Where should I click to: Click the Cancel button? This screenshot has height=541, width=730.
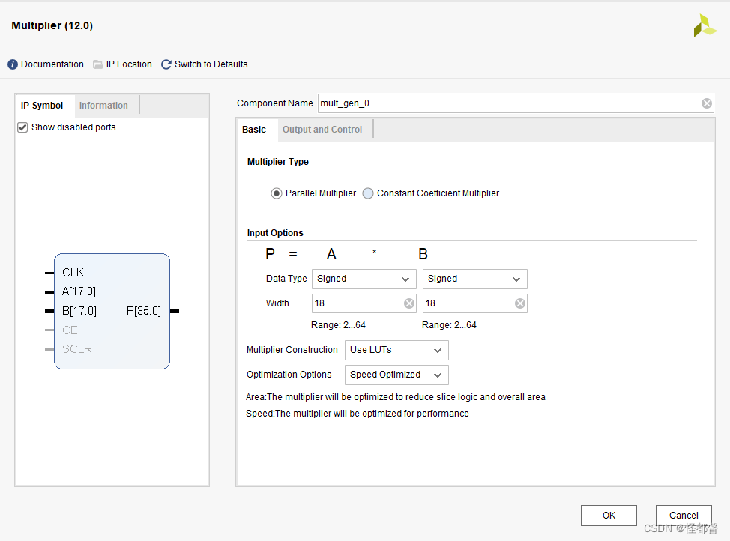point(684,516)
